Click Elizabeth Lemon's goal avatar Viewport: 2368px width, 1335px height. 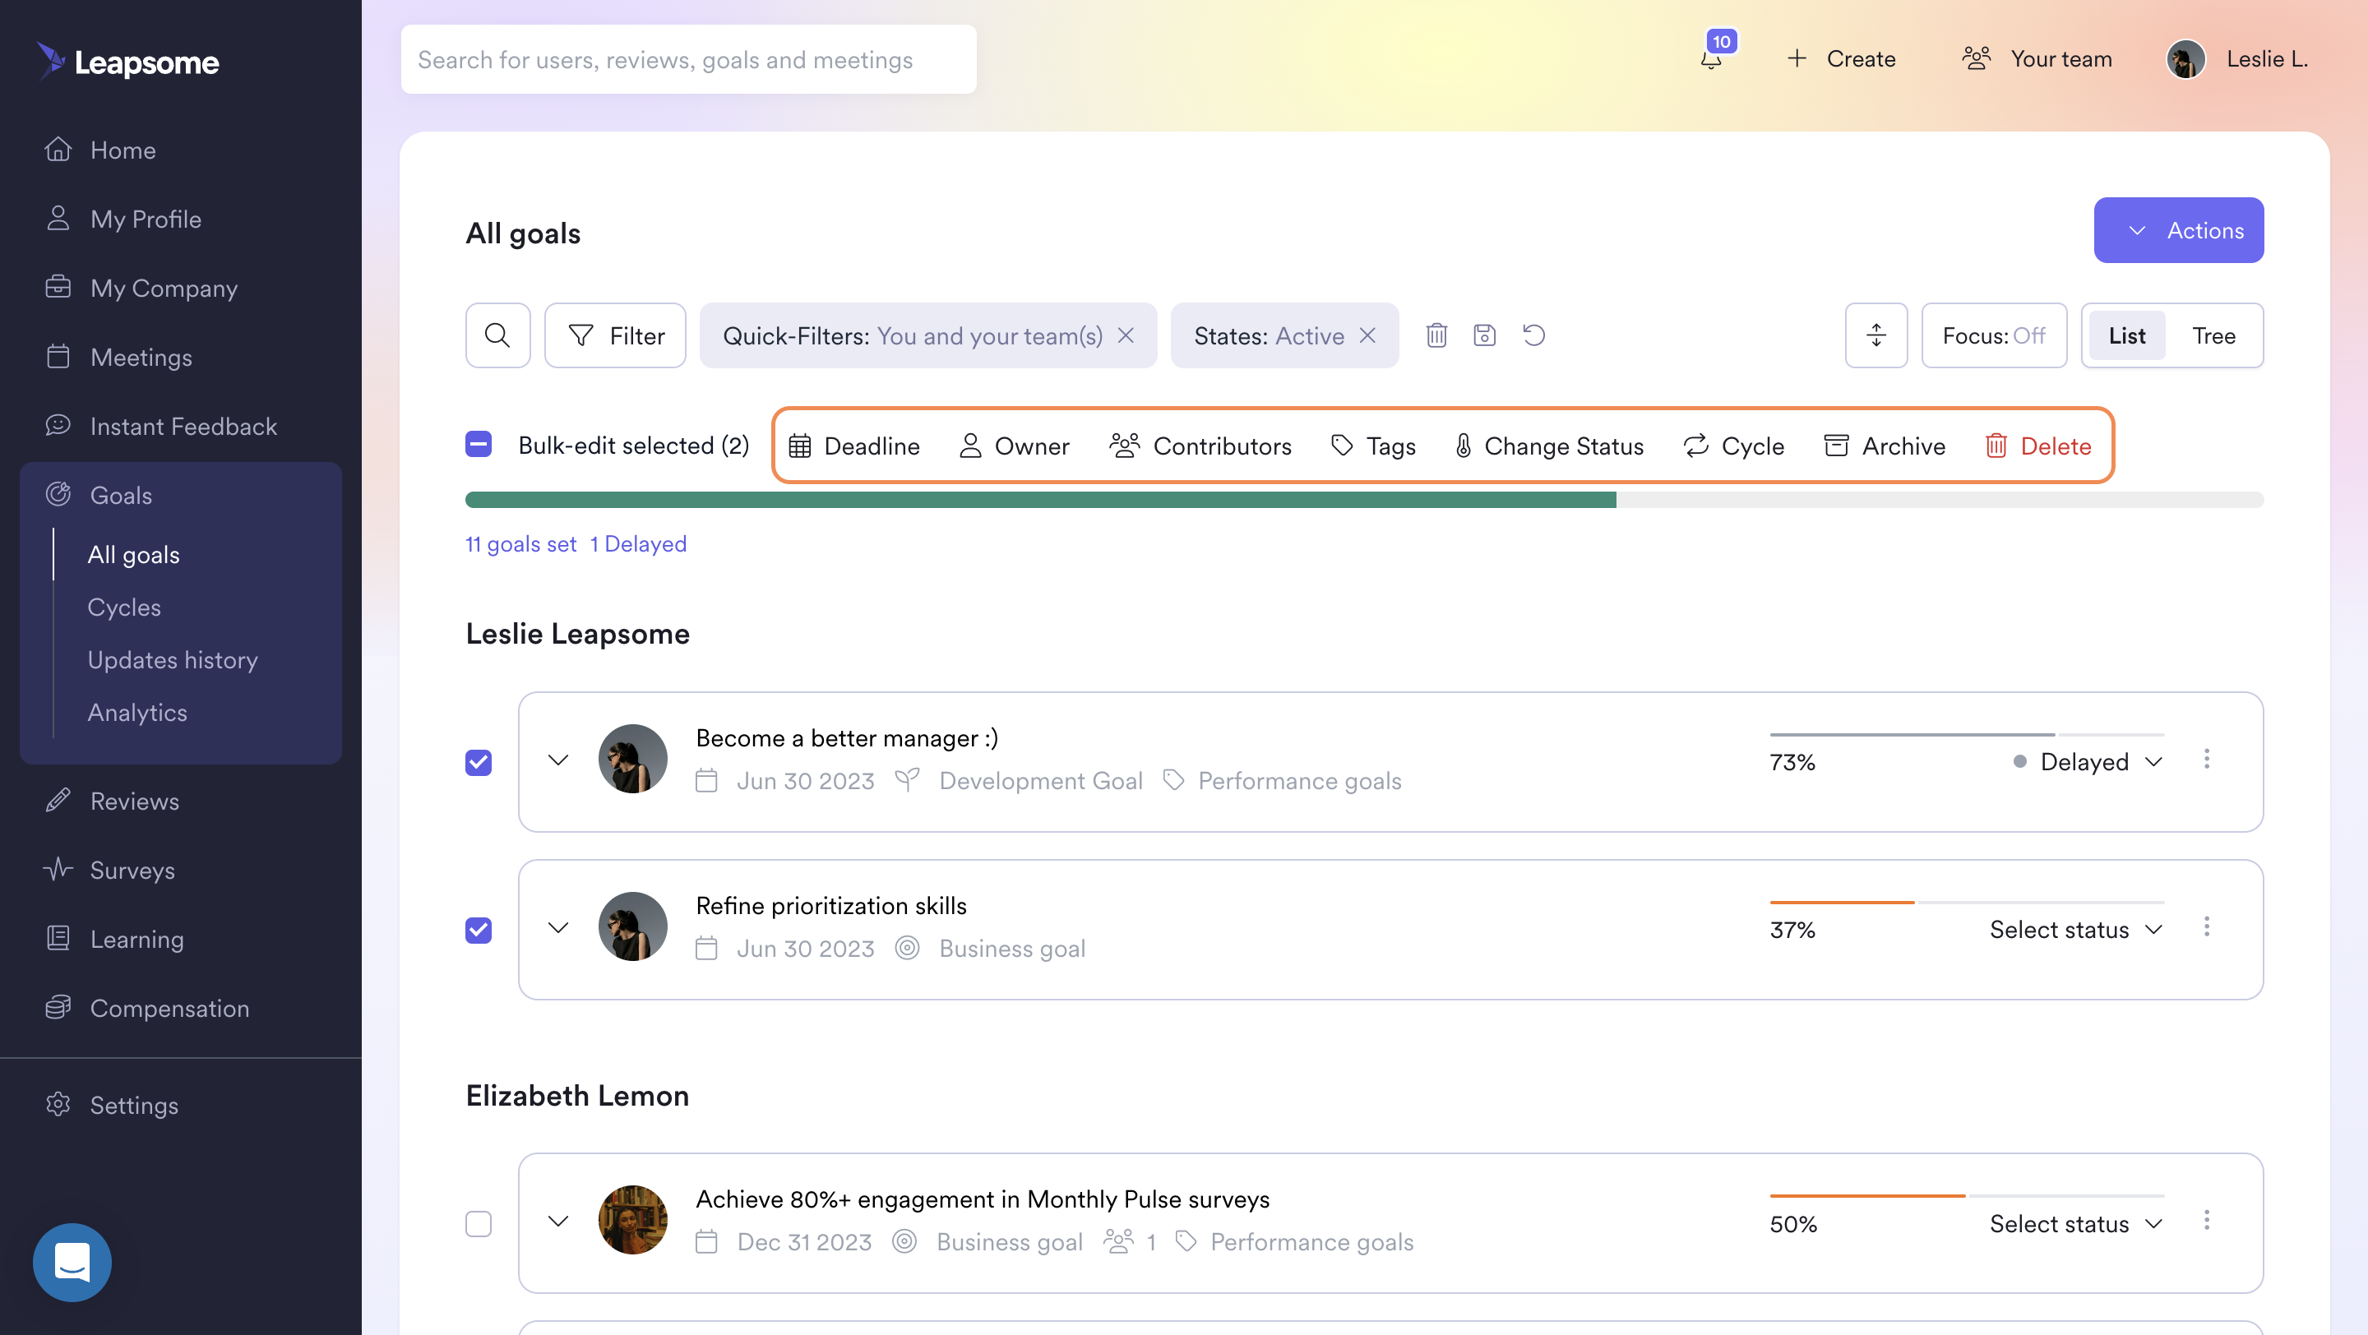pos(632,1219)
